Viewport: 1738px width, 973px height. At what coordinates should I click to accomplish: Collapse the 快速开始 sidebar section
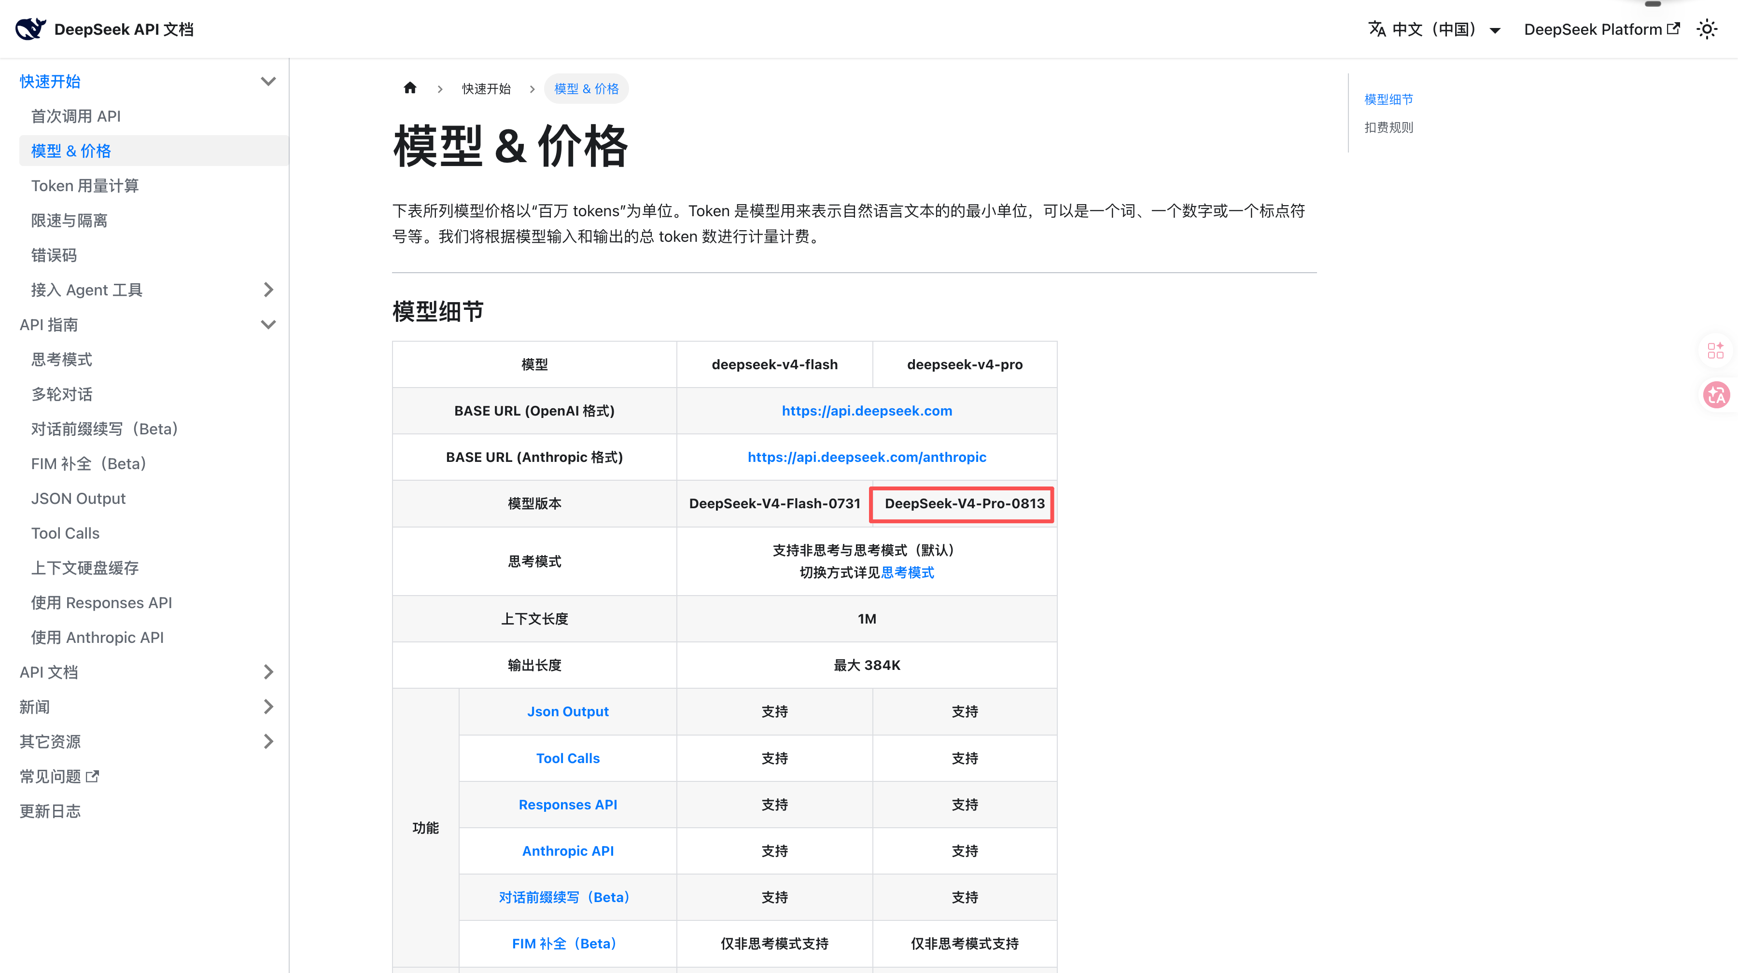pos(268,82)
